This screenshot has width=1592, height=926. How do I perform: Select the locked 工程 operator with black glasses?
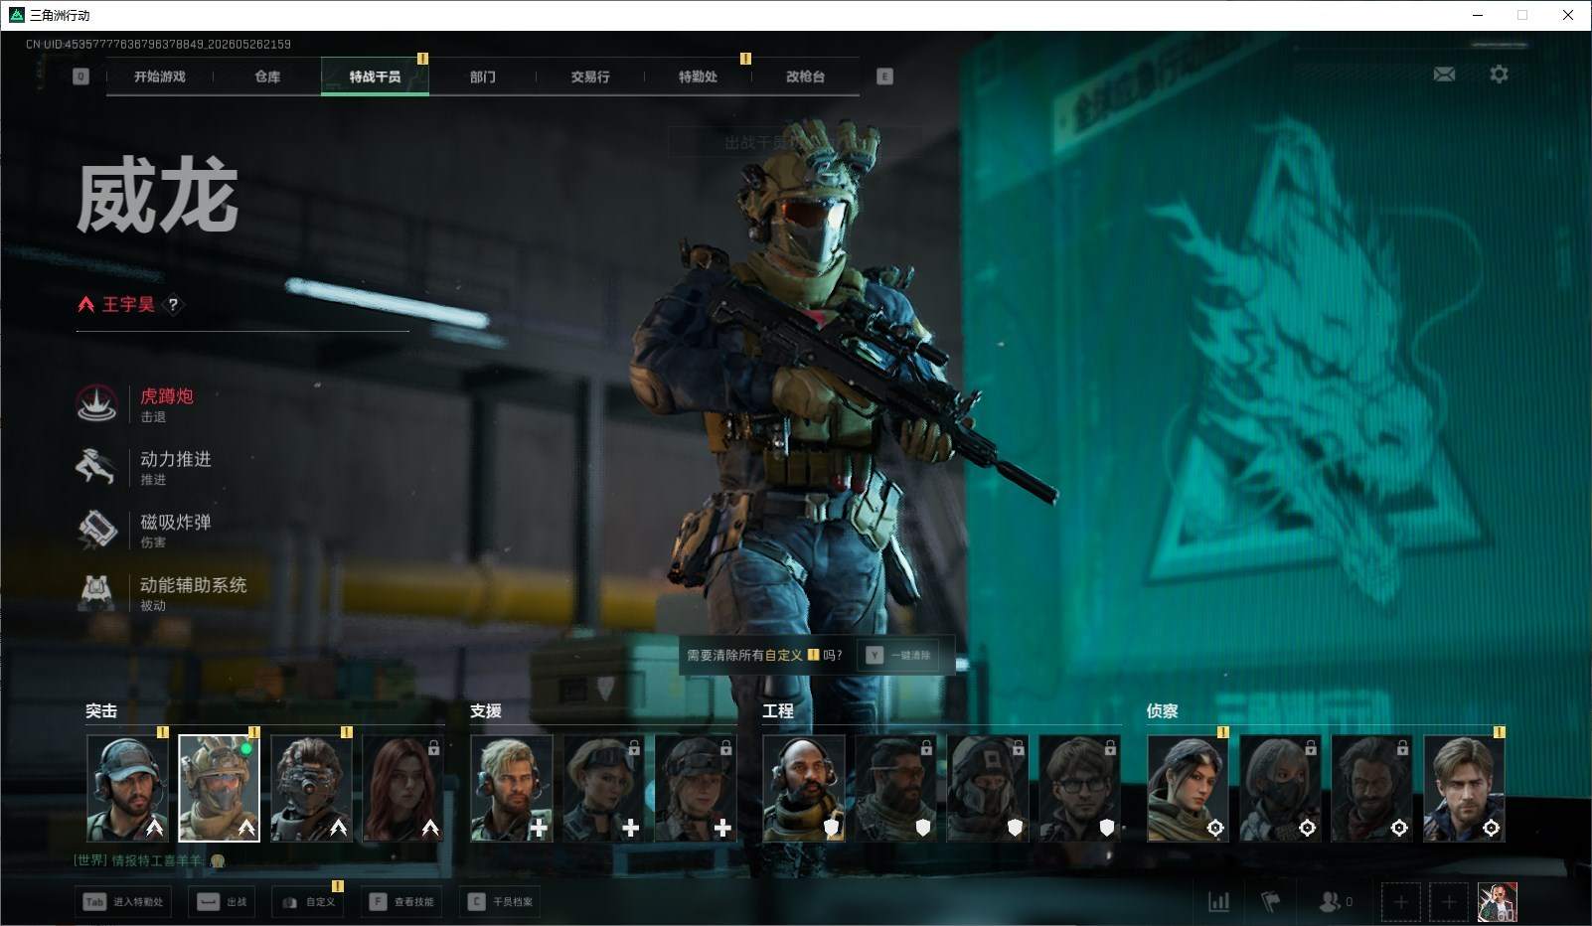pyautogui.click(x=1080, y=788)
